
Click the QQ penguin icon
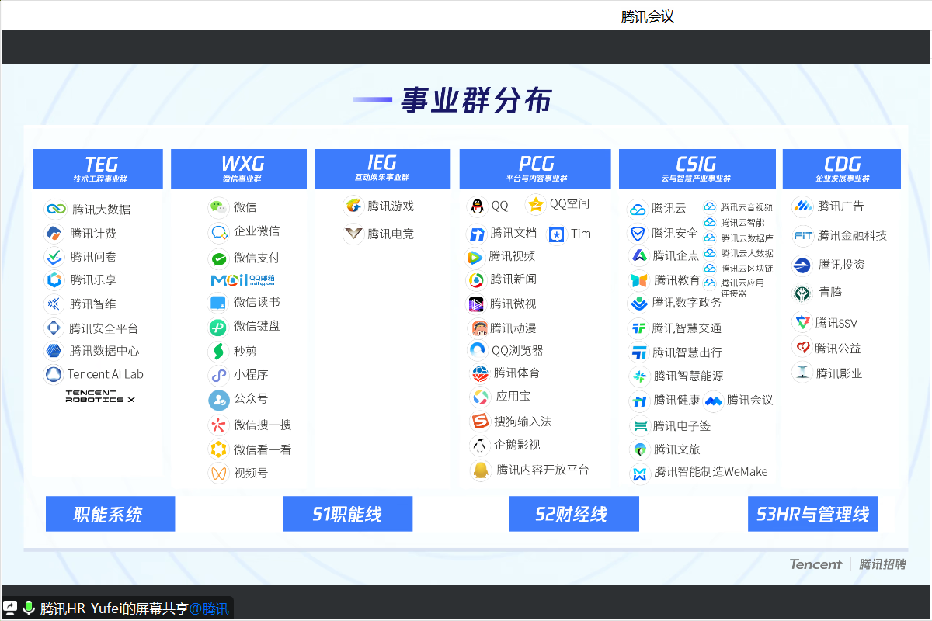coord(476,206)
